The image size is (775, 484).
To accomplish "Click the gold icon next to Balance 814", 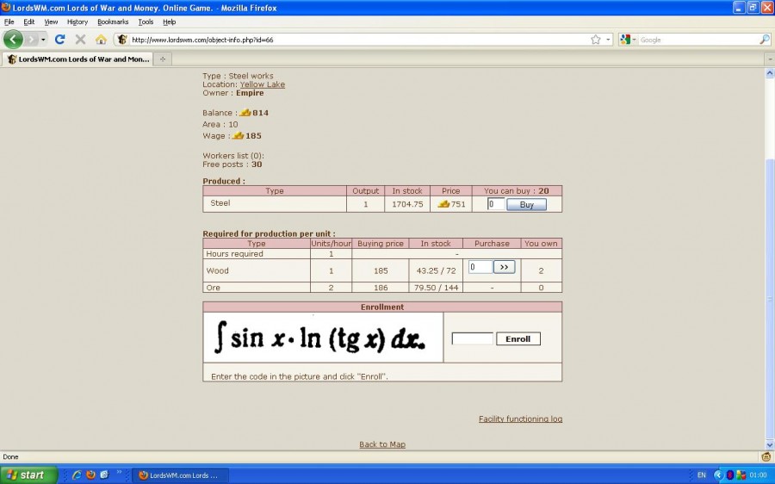I will (245, 113).
